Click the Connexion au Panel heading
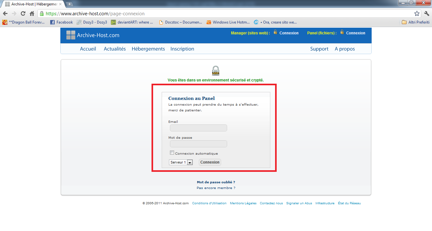Screen dimensions: 432x231 [x=192, y=98]
